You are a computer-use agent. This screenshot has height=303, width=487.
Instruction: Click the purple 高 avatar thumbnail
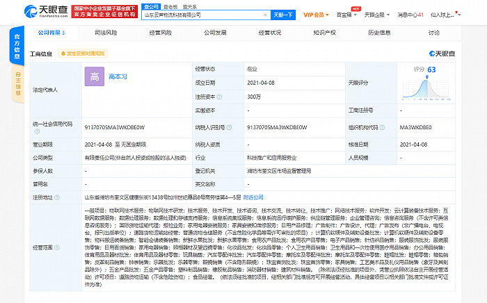click(95, 76)
